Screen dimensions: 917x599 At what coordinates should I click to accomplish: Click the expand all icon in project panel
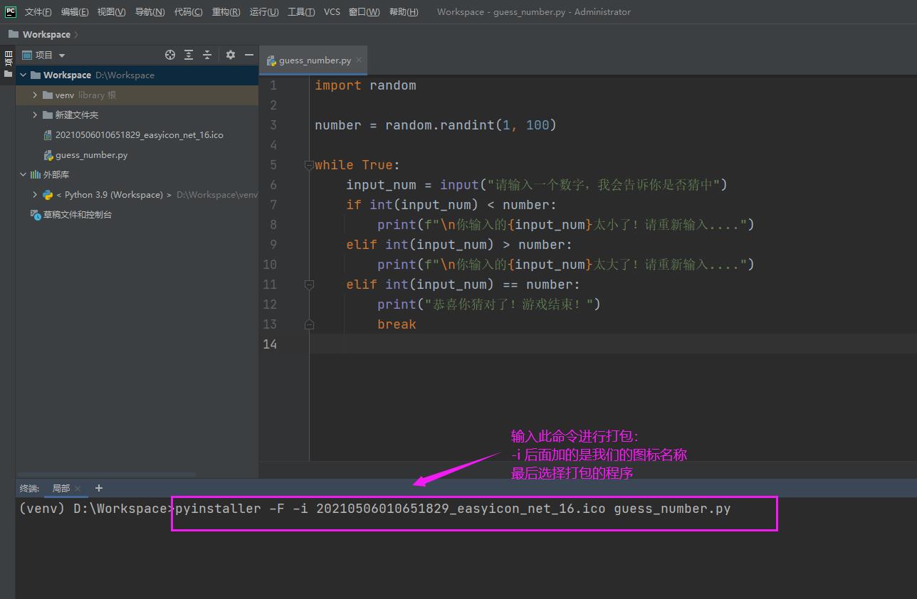(x=189, y=55)
